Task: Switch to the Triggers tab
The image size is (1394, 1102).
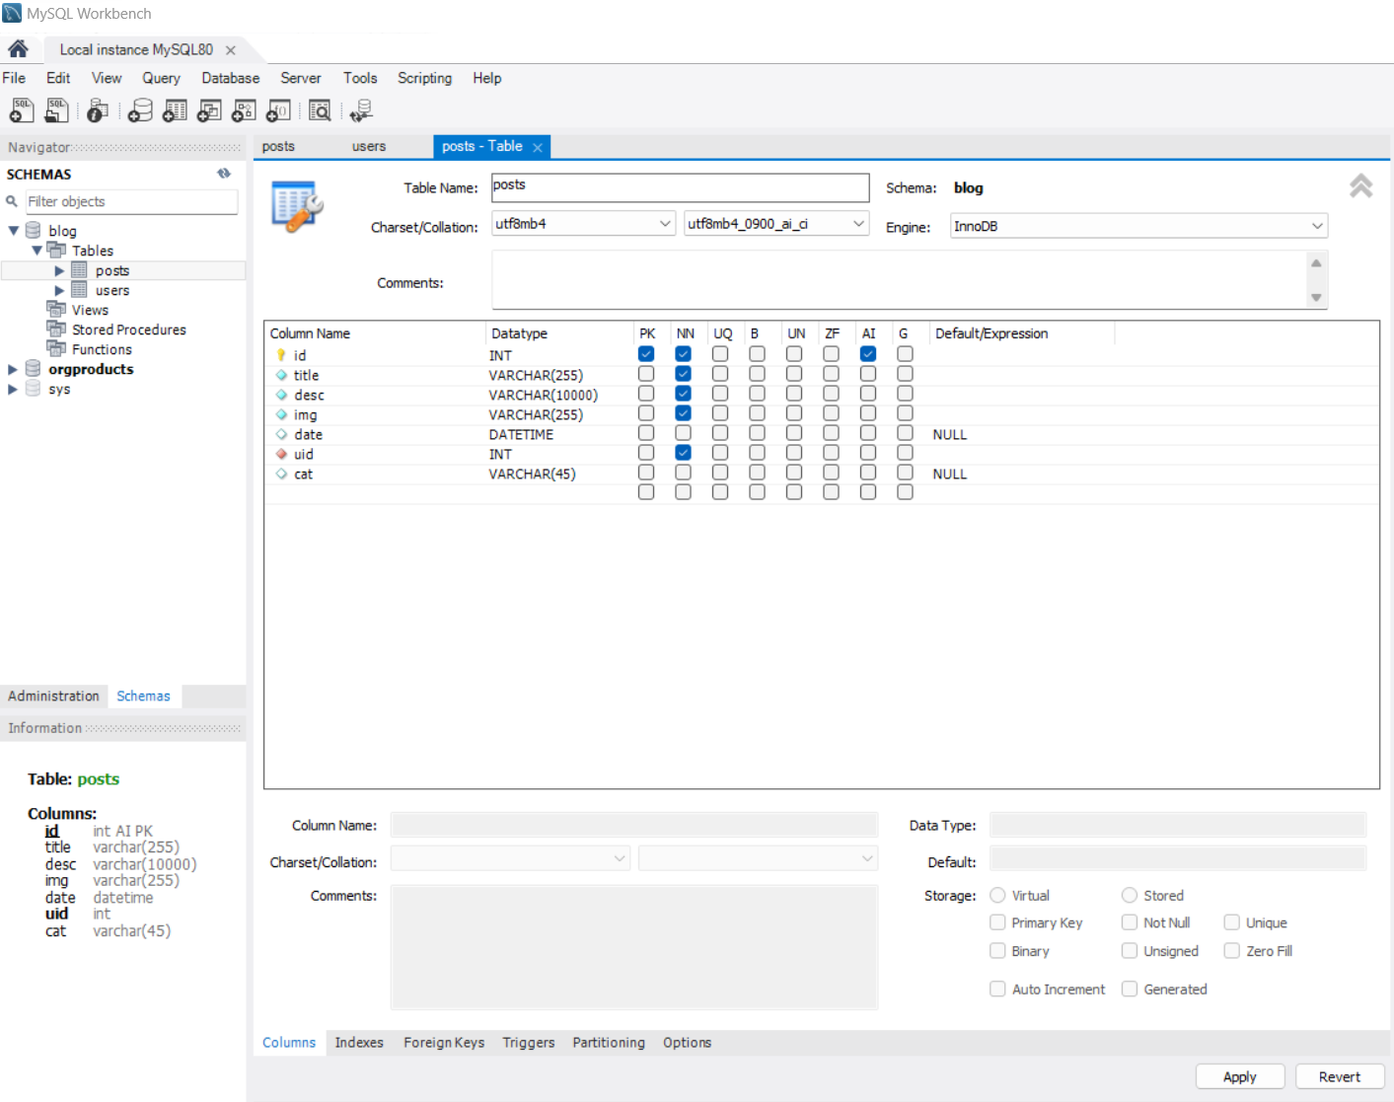Action: tap(529, 1043)
